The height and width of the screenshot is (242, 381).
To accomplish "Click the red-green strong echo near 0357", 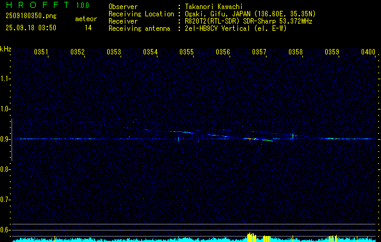I will coord(250,139).
